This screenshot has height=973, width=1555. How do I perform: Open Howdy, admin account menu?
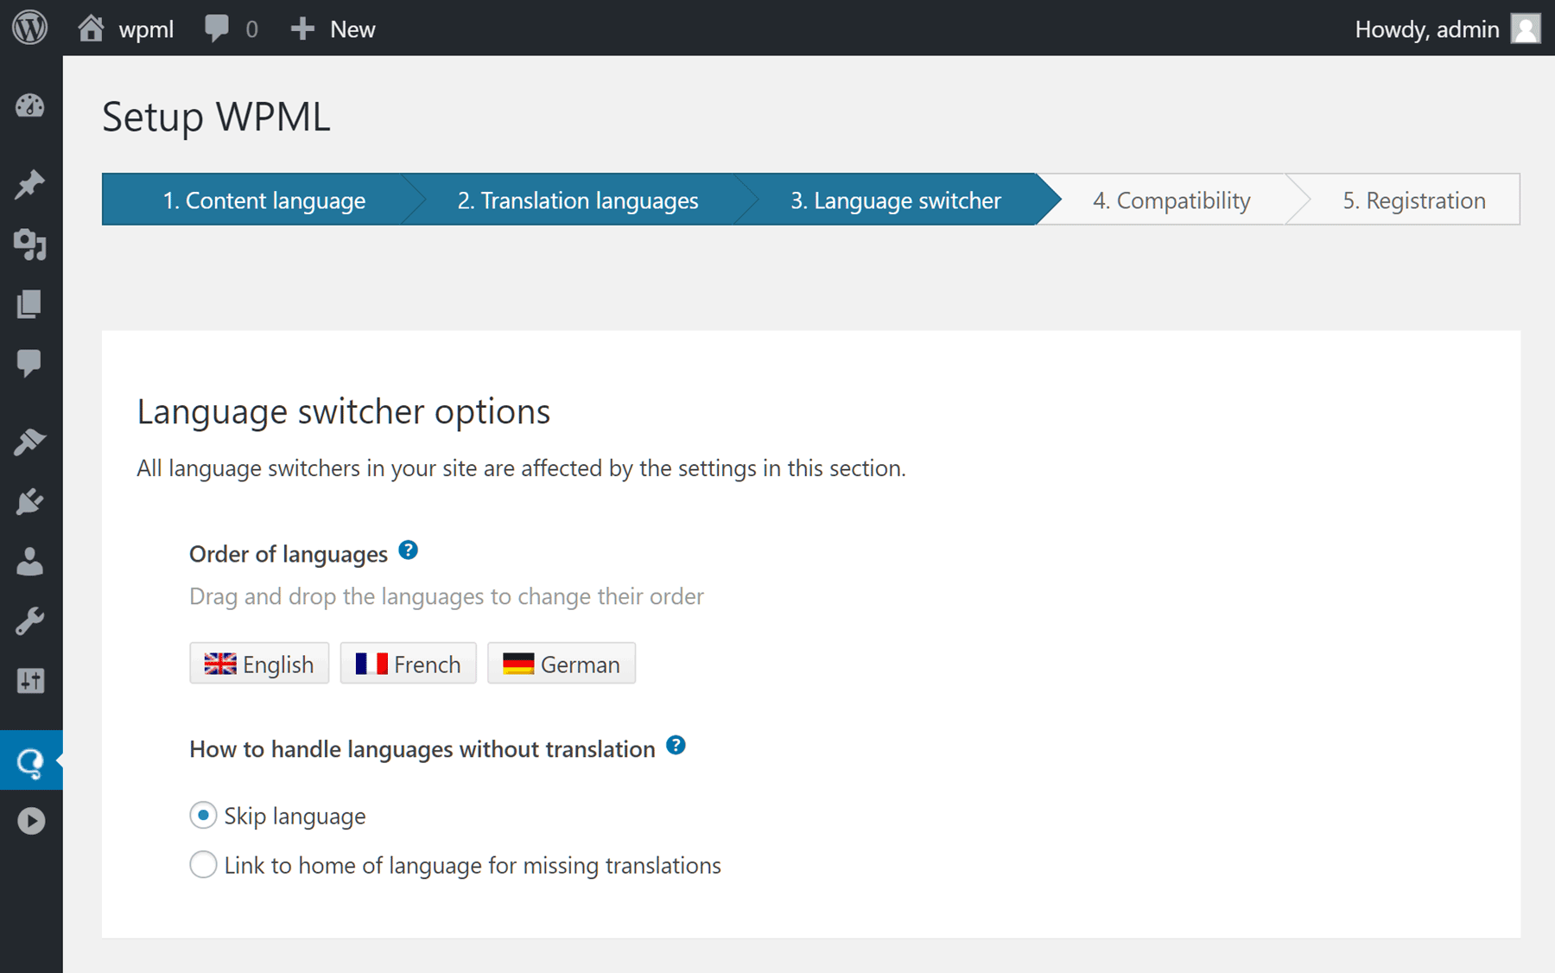coord(1426,29)
